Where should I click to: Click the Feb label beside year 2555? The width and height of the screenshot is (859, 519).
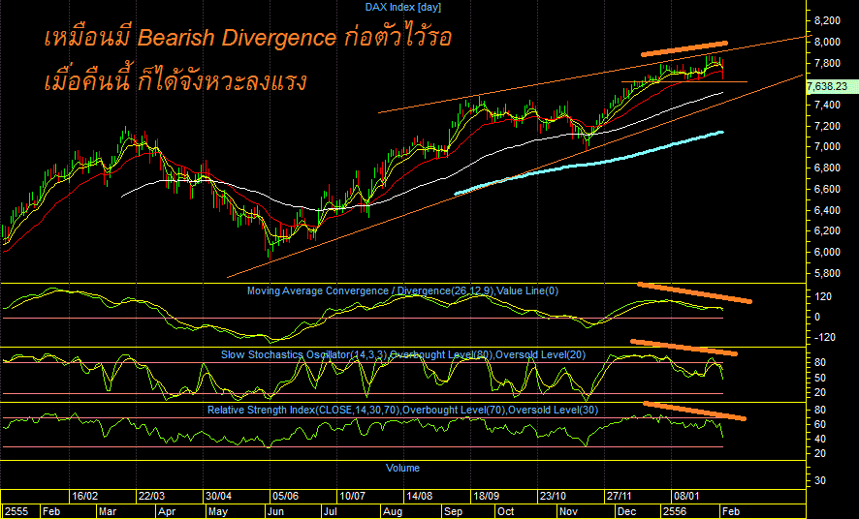point(51,512)
